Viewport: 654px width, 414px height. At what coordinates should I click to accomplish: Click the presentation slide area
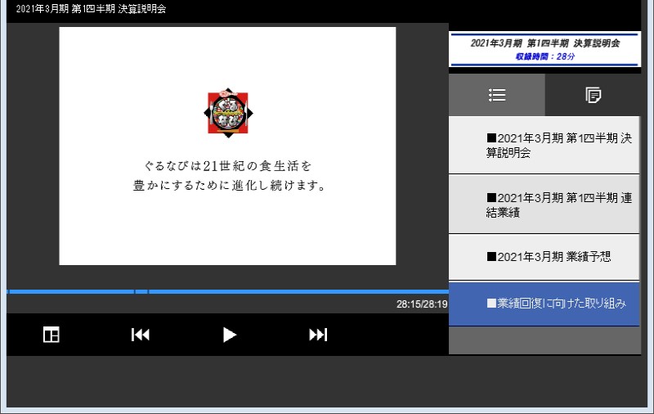tap(227, 146)
